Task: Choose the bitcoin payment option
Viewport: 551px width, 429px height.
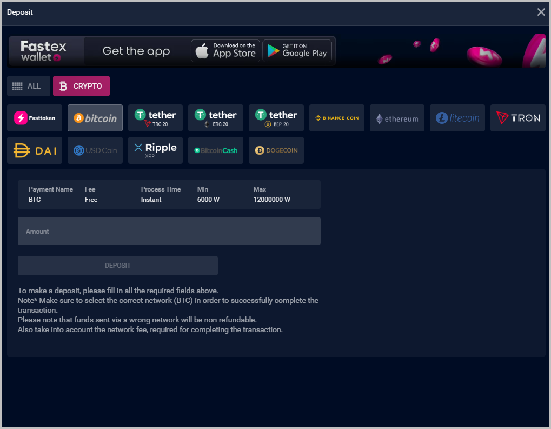Action: click(x=95, y=118)
